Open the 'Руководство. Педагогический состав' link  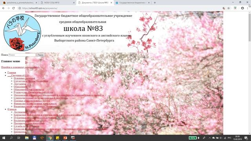(33, 92)
